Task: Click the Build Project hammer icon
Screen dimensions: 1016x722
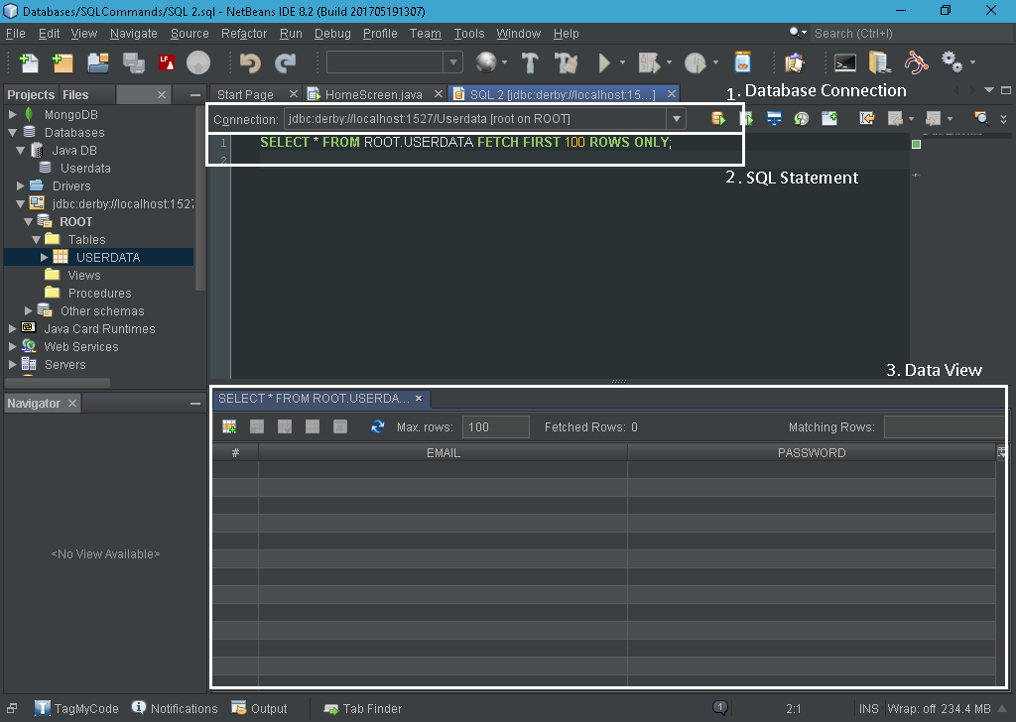Action: [530, 62]
